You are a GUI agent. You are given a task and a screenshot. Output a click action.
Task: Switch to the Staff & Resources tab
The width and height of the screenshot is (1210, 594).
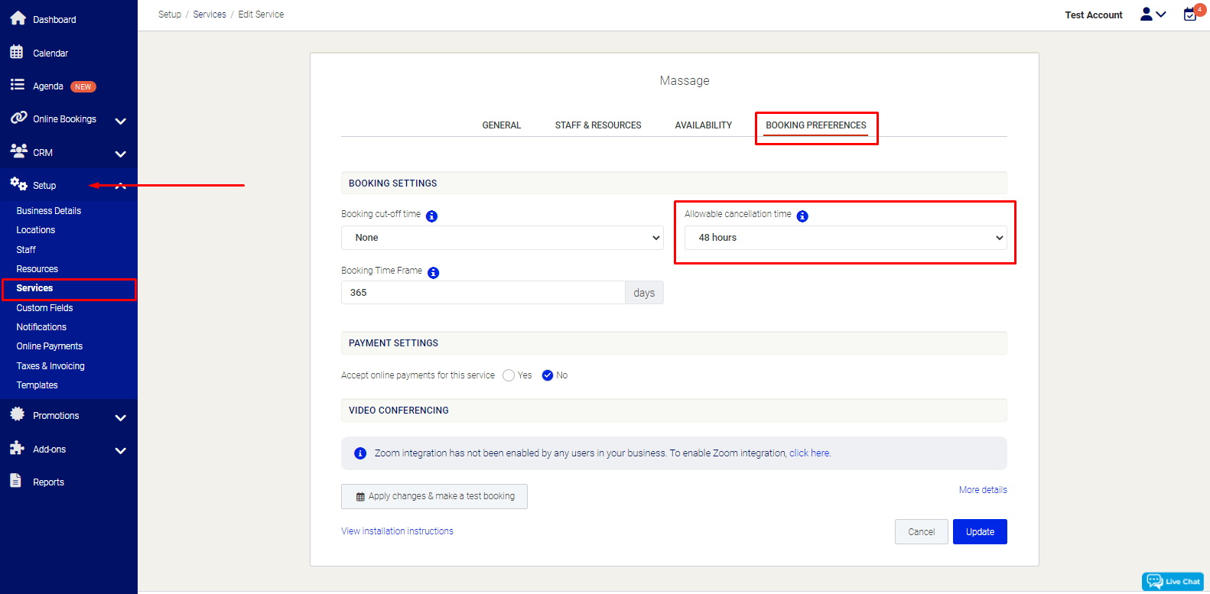(x=598, y=125)
